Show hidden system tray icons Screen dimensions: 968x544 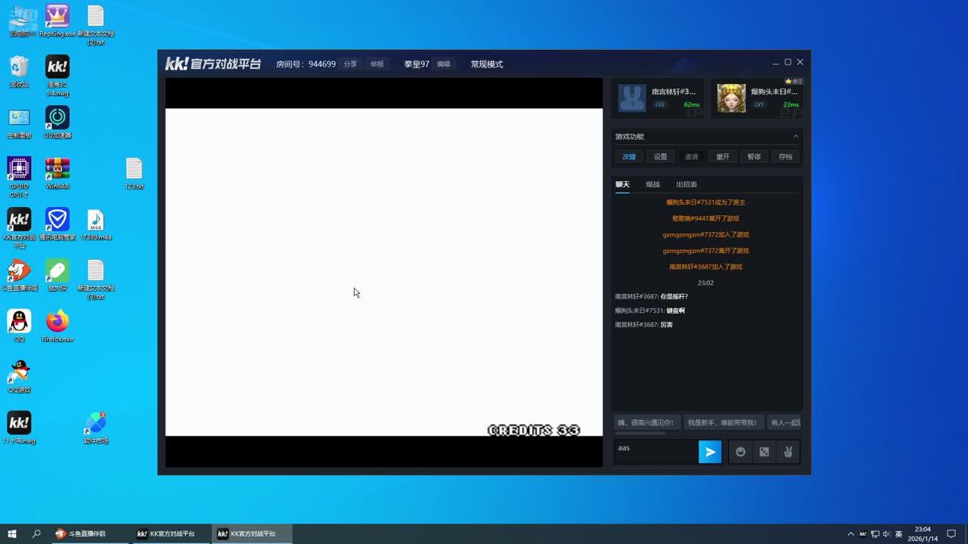click(x=851, y=534)
